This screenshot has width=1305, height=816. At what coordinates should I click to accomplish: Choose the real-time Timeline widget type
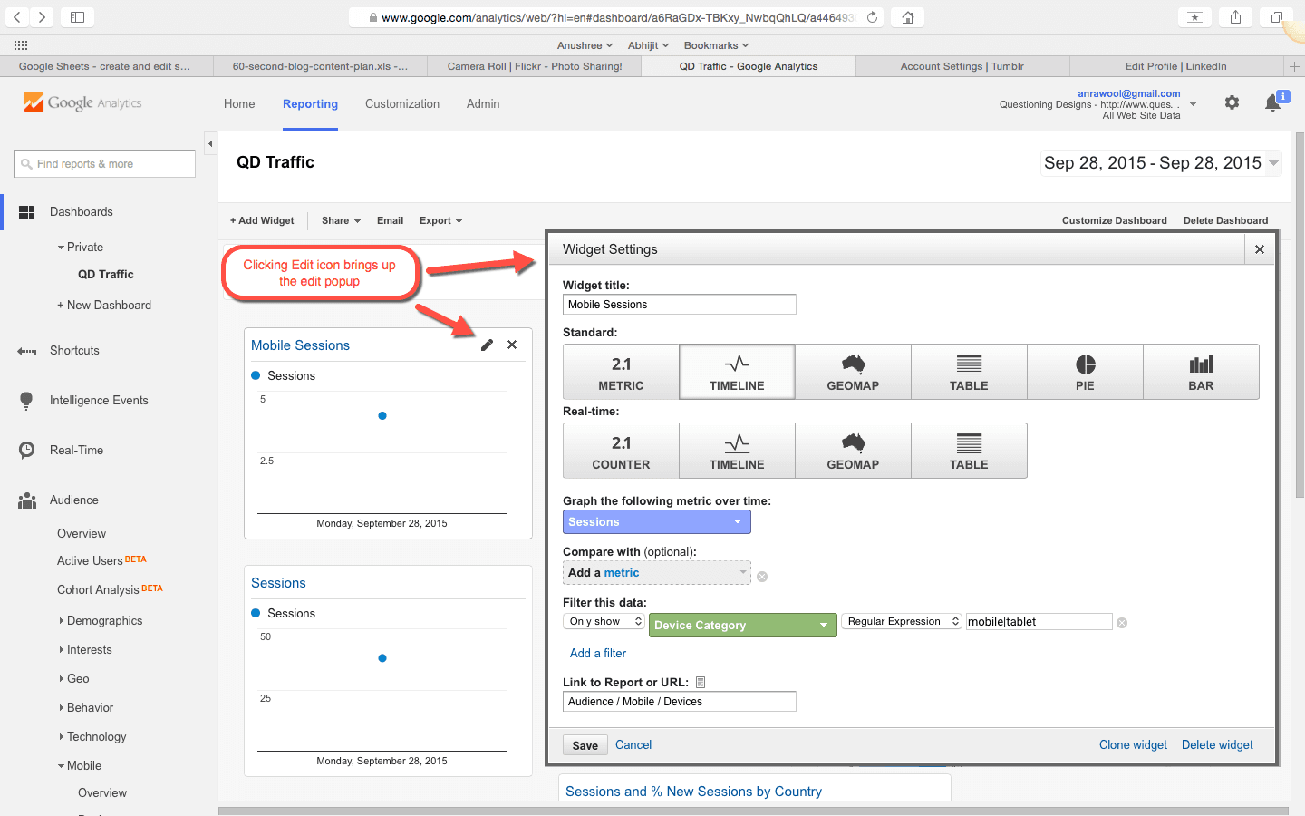click(x=737, y=451)
